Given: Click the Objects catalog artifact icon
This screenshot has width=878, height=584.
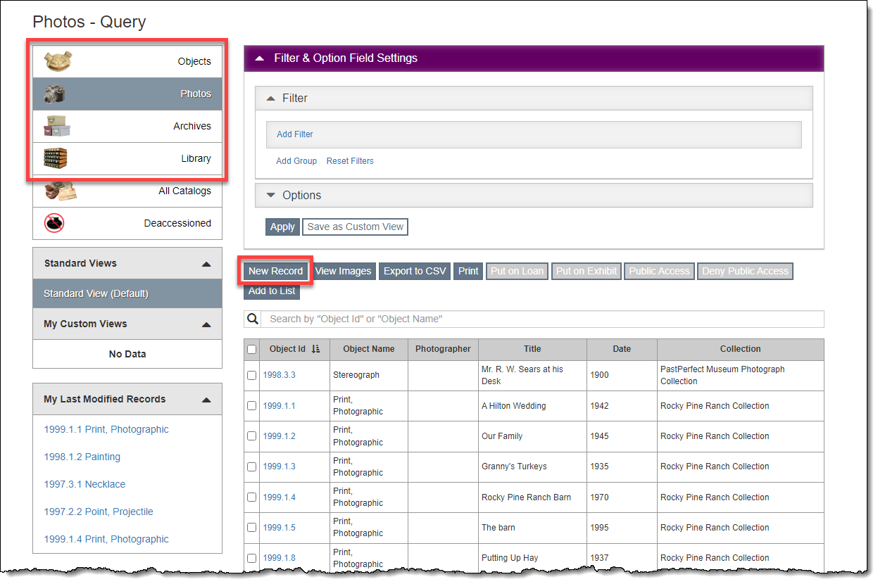Looking at the screenshot, I should point(58,61).
